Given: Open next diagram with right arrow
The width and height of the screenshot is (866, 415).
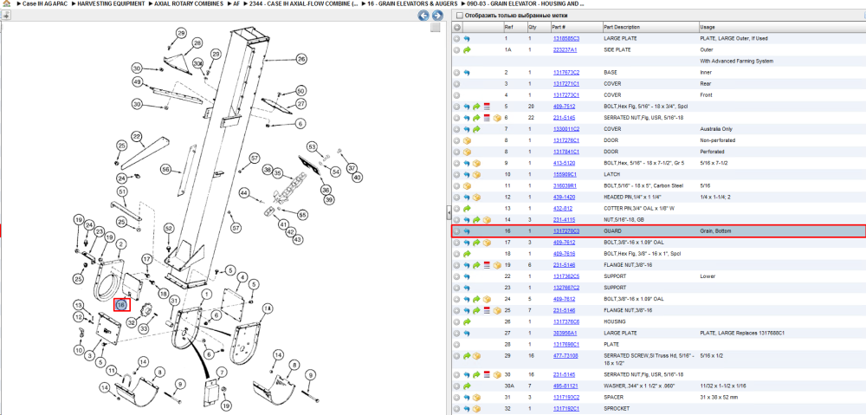Looking at the screenshot, I should click(x=436, y=16).
